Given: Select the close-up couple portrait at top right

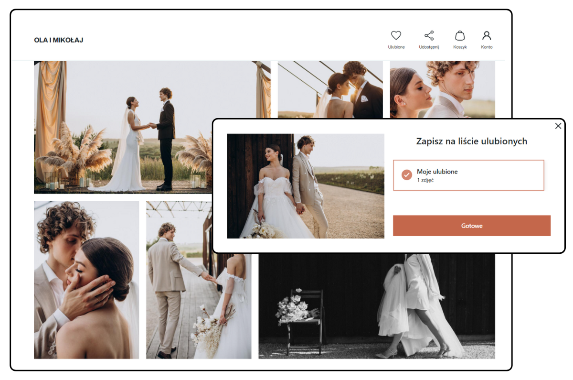Looking at the screenshot, I should pyautogui.click(x=442, y=89).
